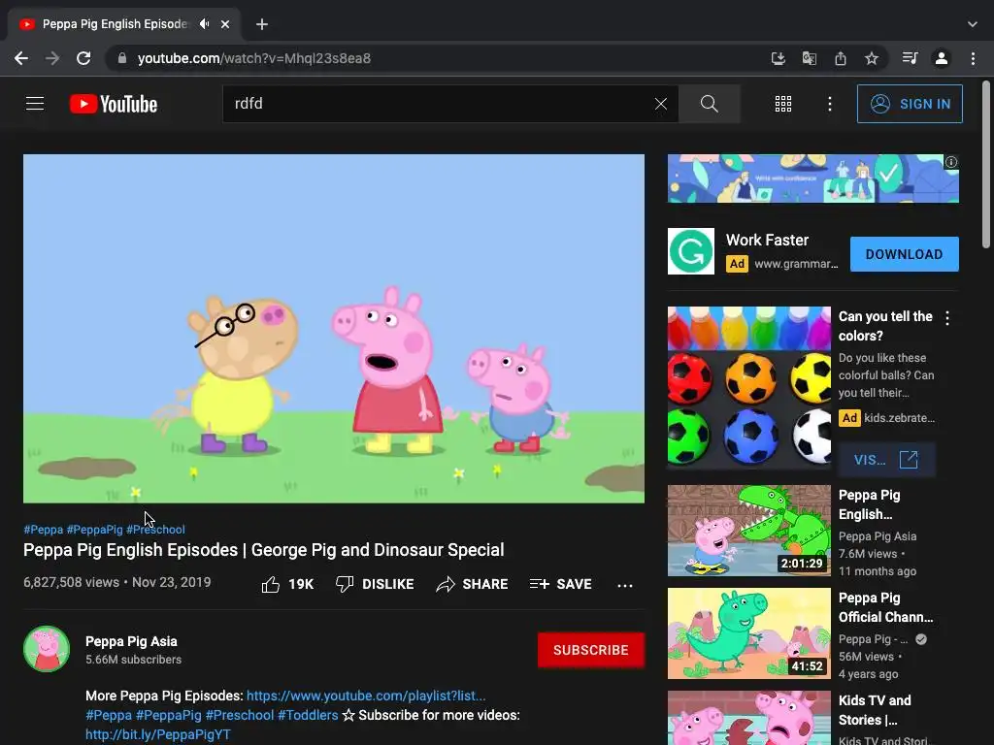Click the SIGN IN button
This screenshot has height=745, width=994.
click(x=910, y=104)
